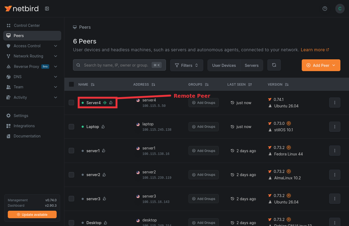Follow the Learn more link
Screen dimensions: 349x226
(x=315, y=50)
